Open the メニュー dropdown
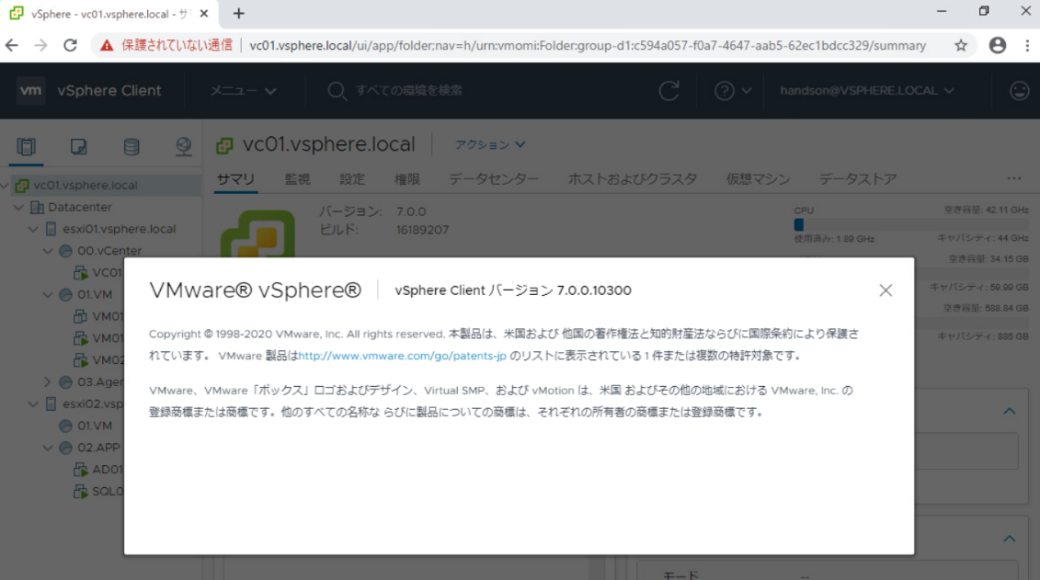Image resolution: width=1040 pixels, height=580 pixels. (243, 91)
